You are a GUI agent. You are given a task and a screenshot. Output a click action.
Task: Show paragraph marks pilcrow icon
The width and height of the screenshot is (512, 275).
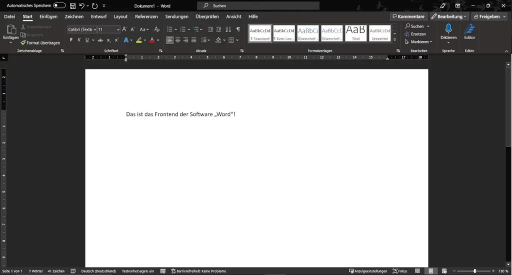click(x=238, y=29)
